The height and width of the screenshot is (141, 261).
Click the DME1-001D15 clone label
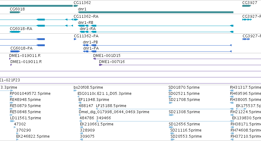107,56
